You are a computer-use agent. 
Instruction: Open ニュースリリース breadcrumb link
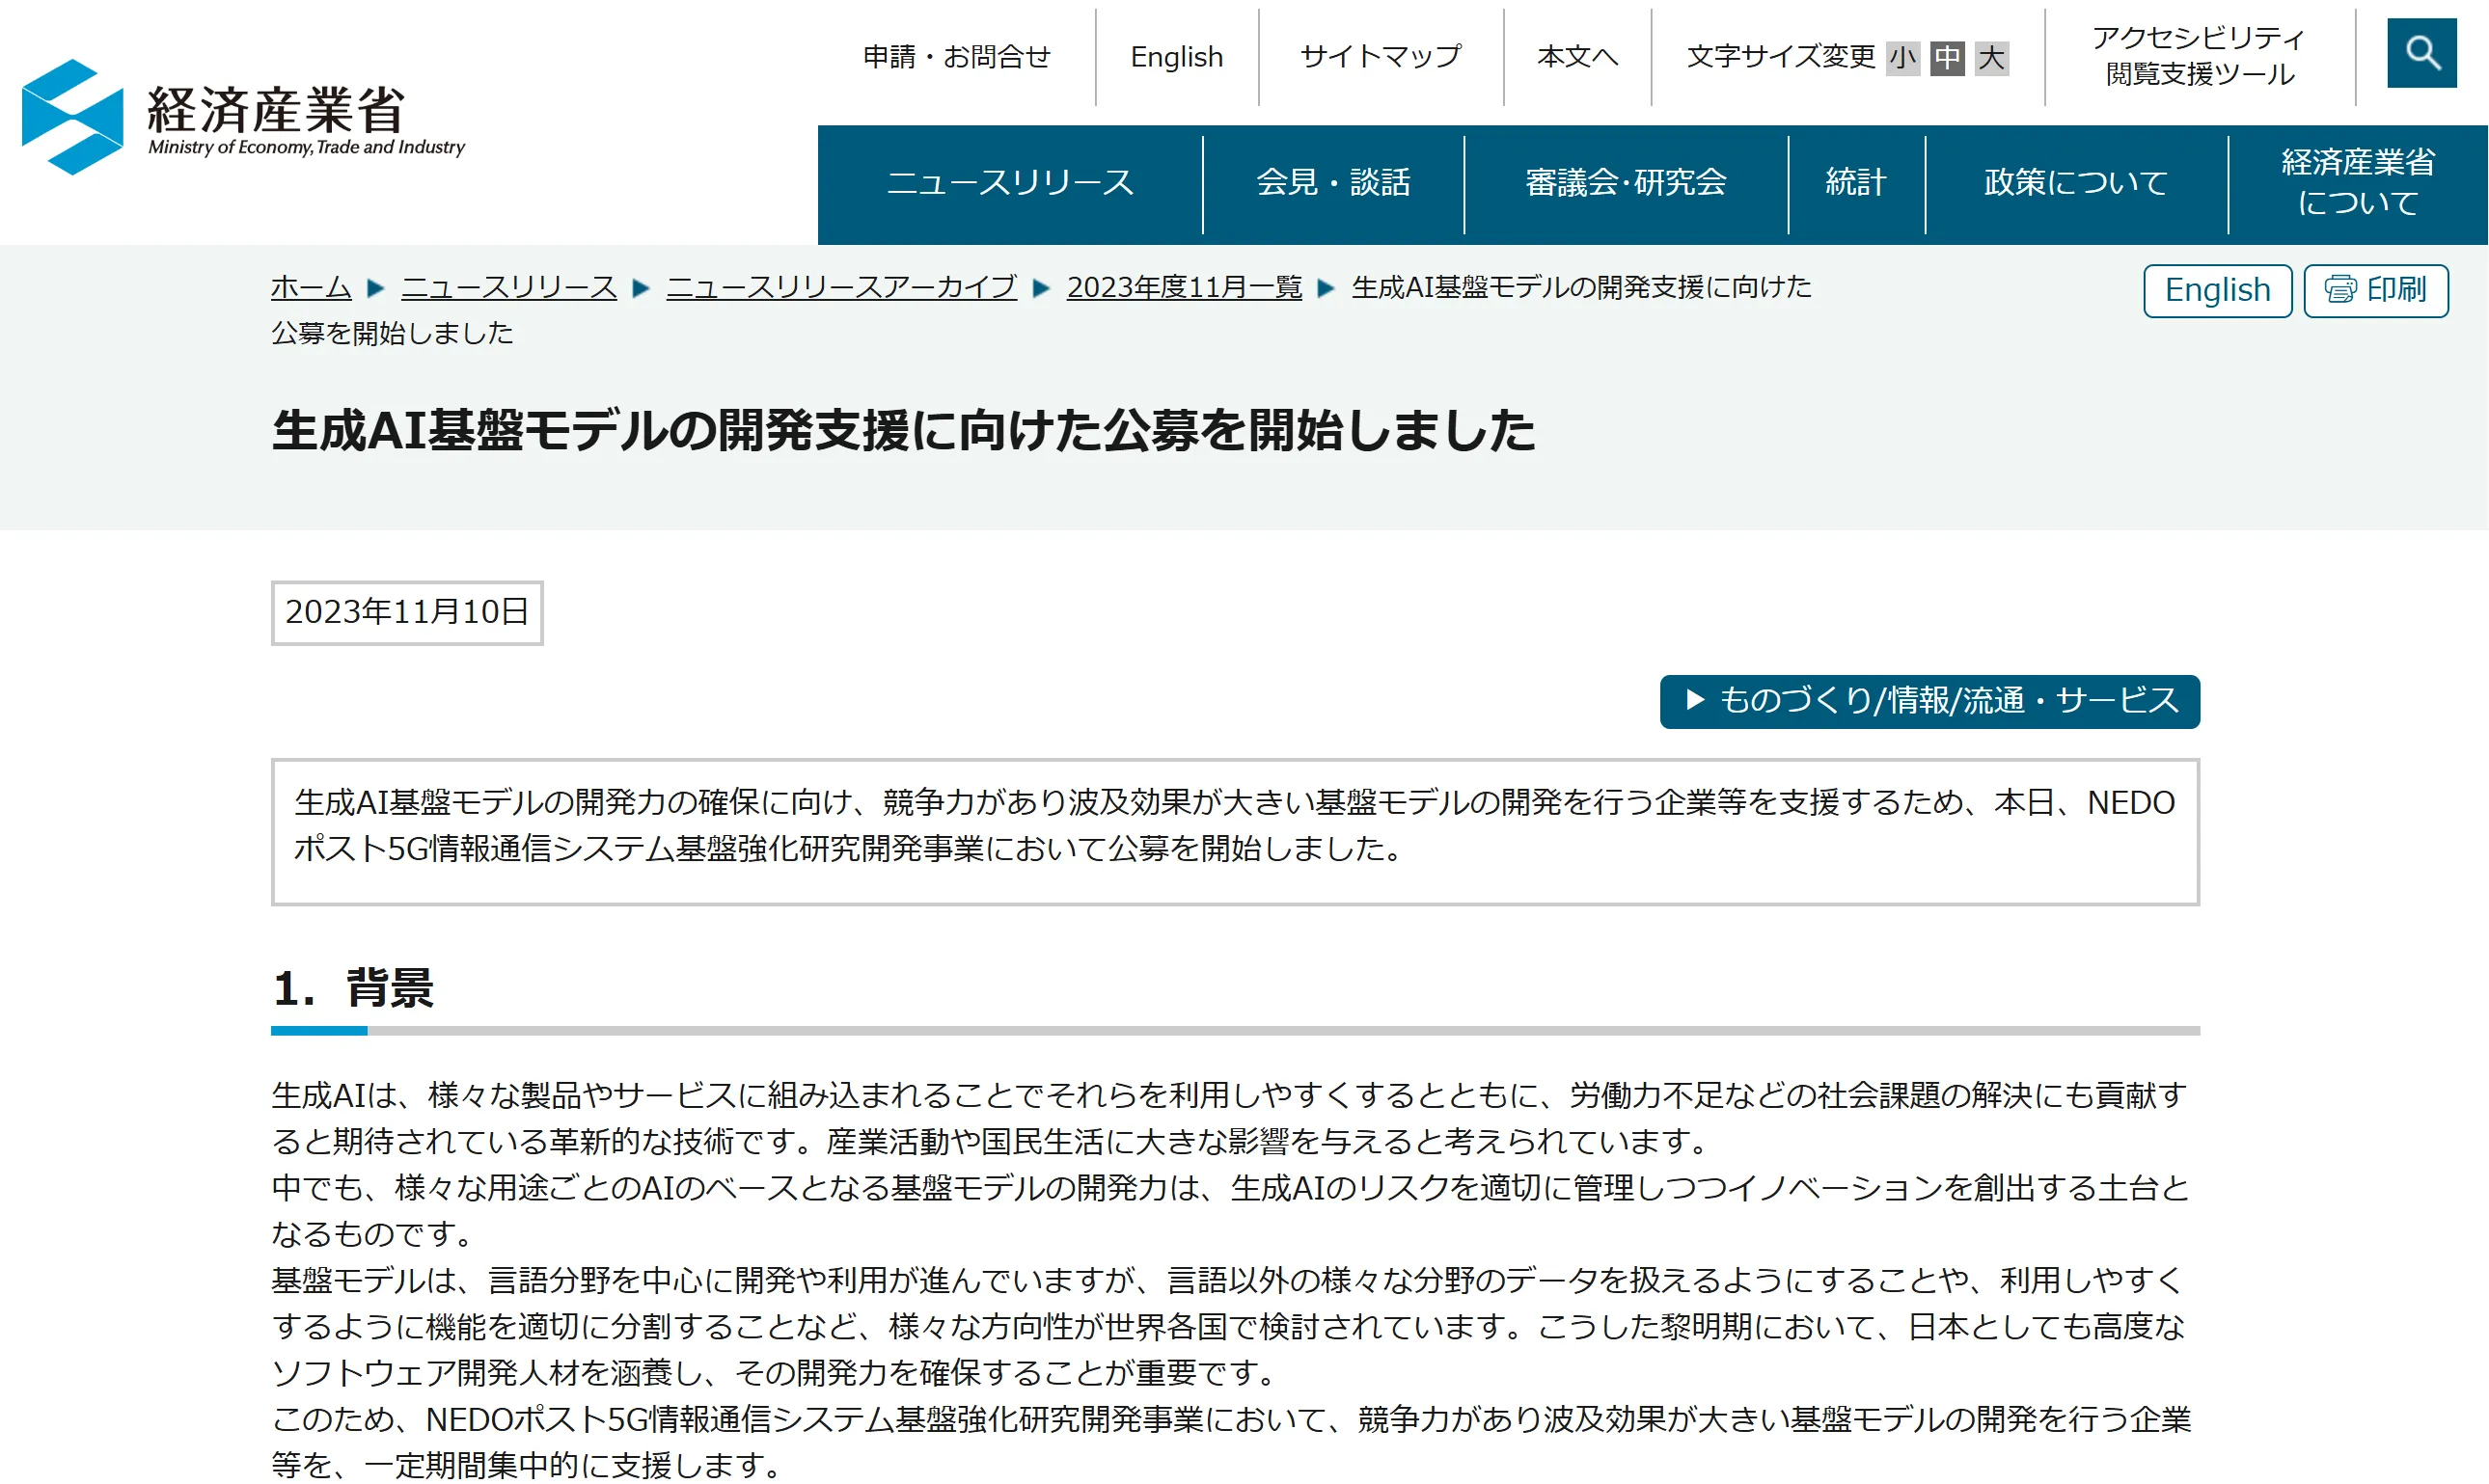(x=508, y=288)
